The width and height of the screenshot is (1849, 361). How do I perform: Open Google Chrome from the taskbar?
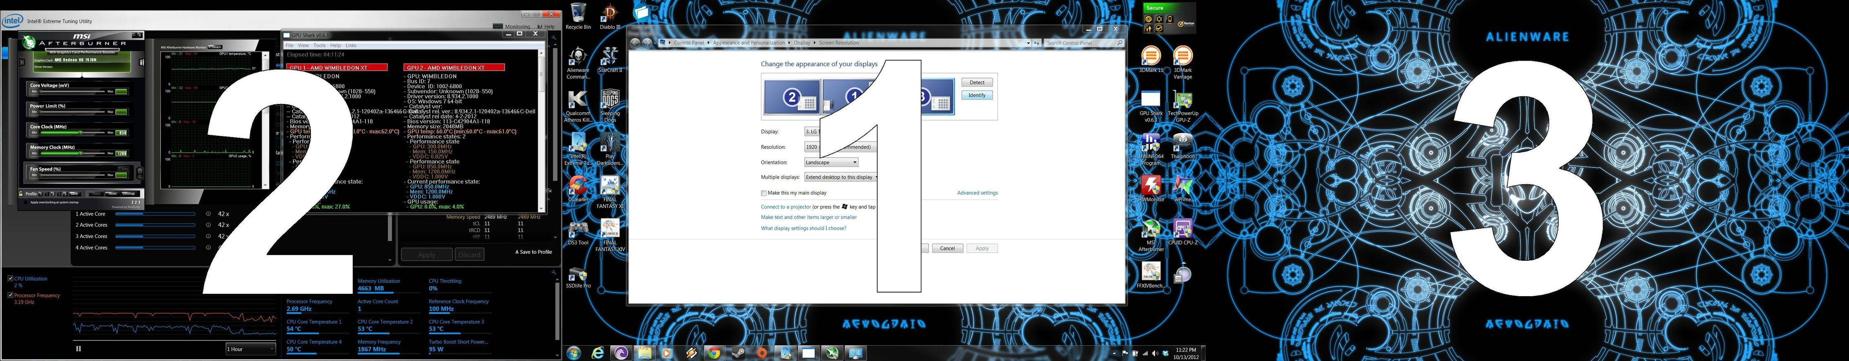pyautogui.click(x=713, y=352)
